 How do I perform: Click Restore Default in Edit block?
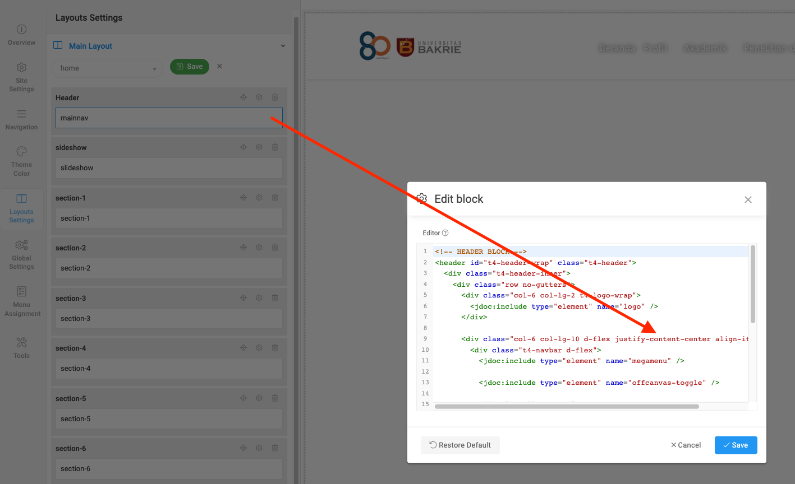460,445
